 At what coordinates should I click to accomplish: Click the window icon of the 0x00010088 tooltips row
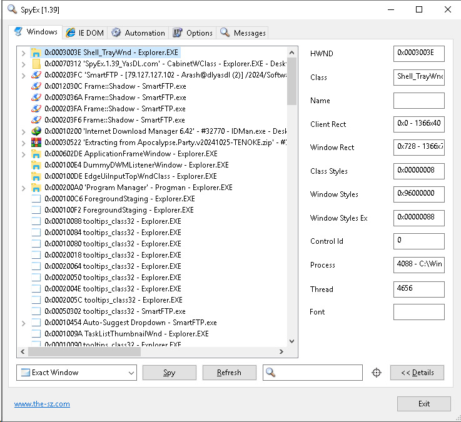coord(36,221)
